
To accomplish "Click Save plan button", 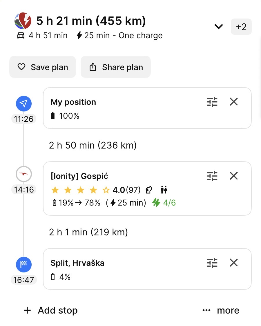I will pyautogui.click(x=43, y=67).
